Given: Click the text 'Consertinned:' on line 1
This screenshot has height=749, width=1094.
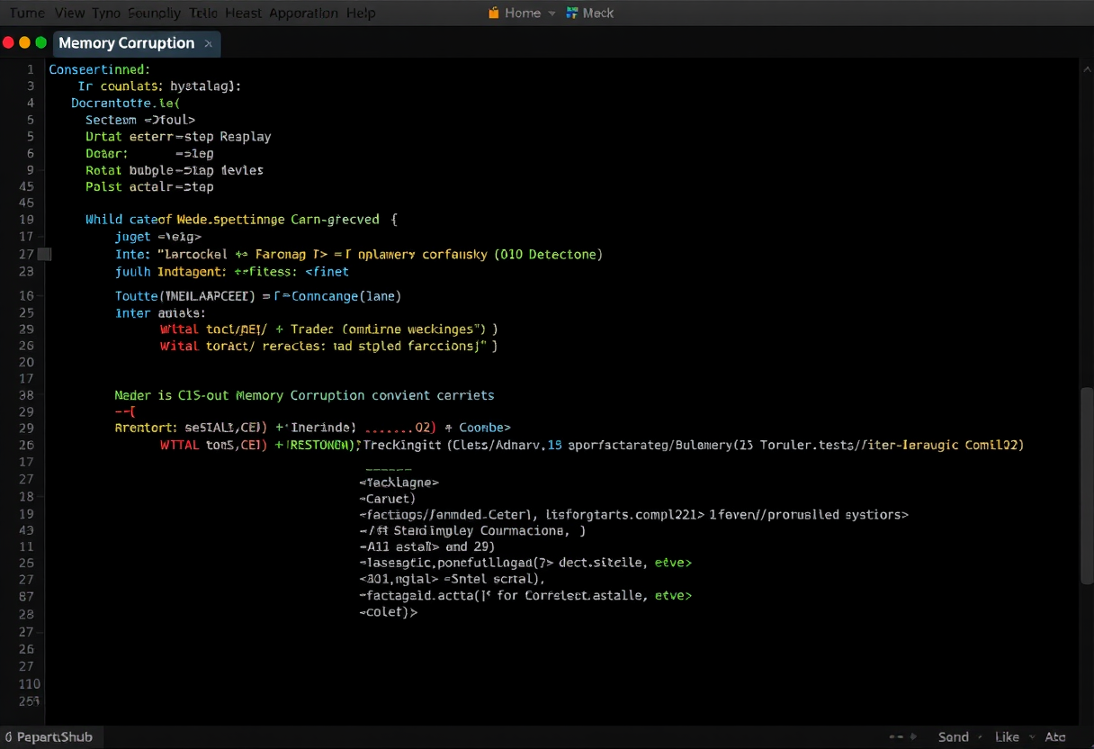Looking at the screenshot, I should [x=100, y=69].
